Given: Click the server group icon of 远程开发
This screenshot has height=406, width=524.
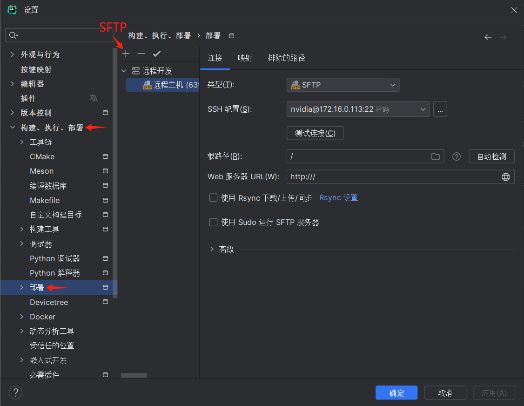Looking at the screenshot, I should 136,71.
